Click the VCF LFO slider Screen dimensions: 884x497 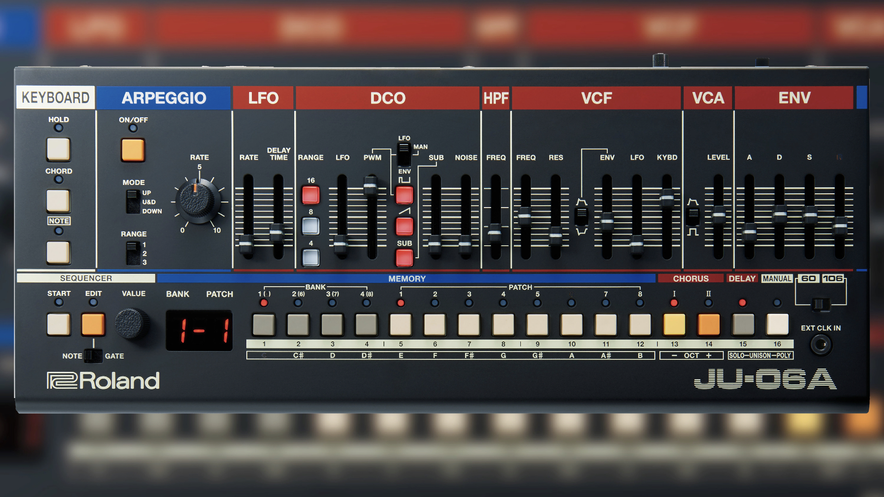point(637,243)
